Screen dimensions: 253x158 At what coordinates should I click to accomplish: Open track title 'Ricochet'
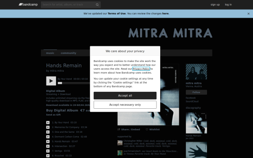tap(59, 155)
